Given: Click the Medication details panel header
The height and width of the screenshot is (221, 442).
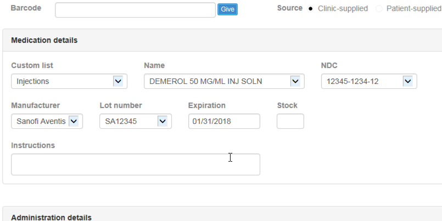Looking at the screenshot, I should [222, 40].
